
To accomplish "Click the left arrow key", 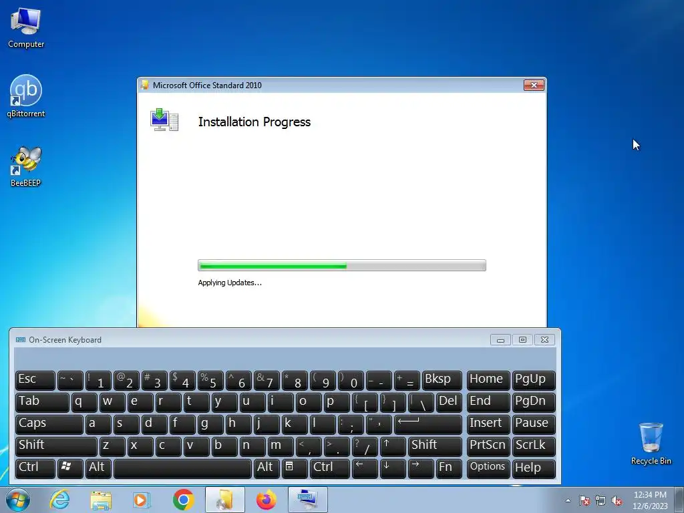I will 365,468.
